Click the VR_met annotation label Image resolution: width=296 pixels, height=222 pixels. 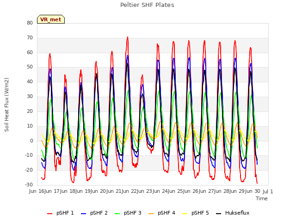click(51, 19)
